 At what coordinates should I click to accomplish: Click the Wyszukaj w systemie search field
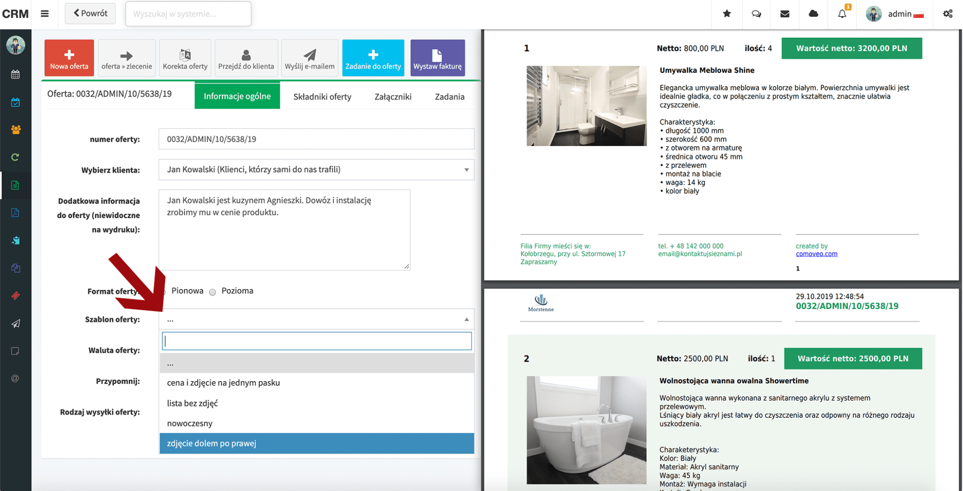[188, 14]
